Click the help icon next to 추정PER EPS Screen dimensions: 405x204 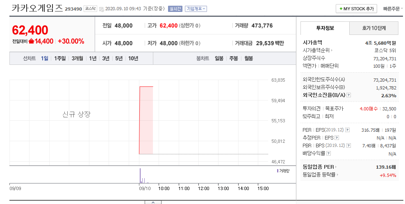(337, 138)
